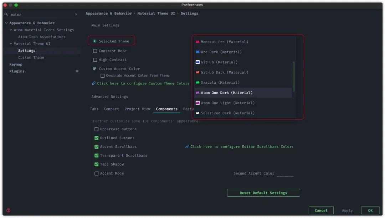This screenshot has height=218, width=385.
Task: Collapse the Appearance & Behavior tree node
Action: [6, 23]
